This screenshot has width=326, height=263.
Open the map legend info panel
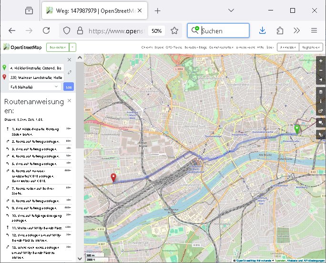[321, 101]
